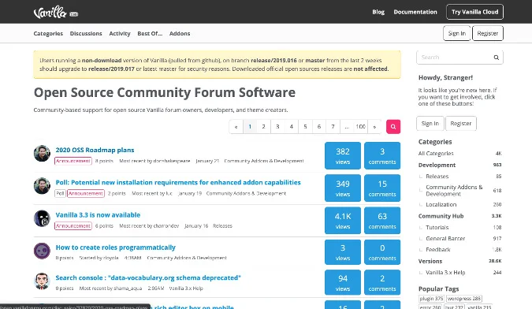Image resolution: width=532 pixels, height=309 pixels.
Task: Open Feedback category in sidebar
Action: tap(438, 250)
